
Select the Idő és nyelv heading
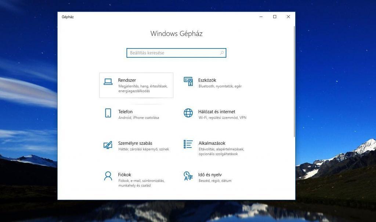pyautogui.click(x=210, y=175)
